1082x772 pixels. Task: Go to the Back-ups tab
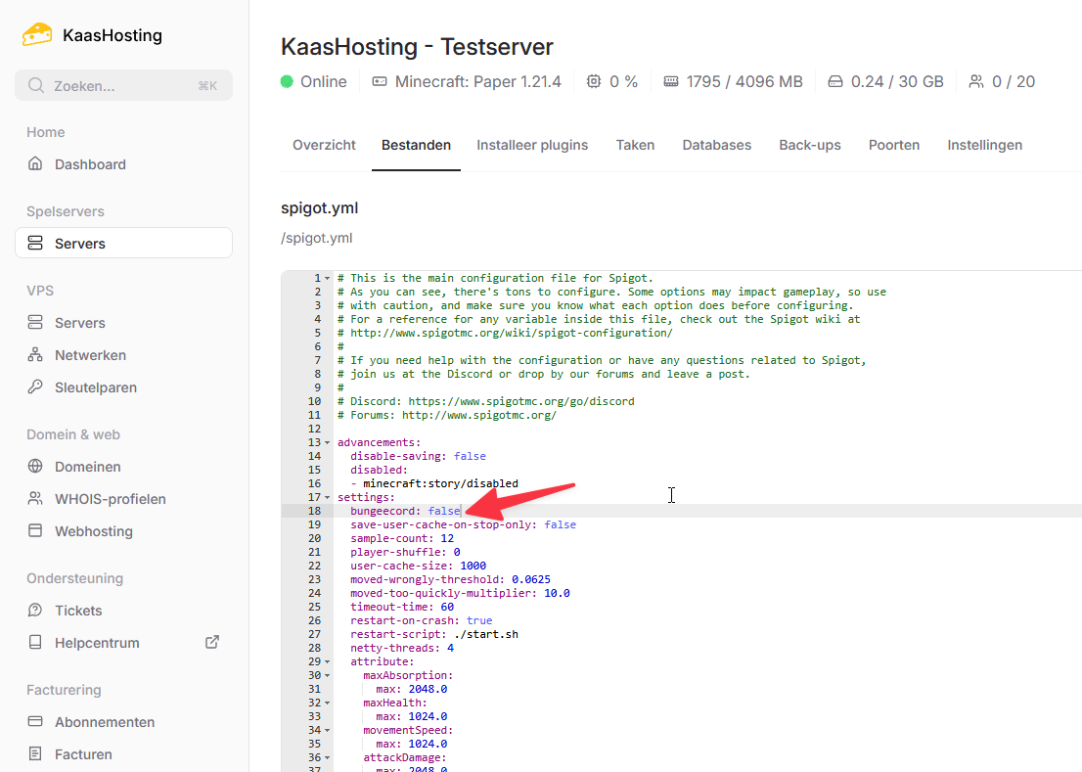click(x=809, y=145)
